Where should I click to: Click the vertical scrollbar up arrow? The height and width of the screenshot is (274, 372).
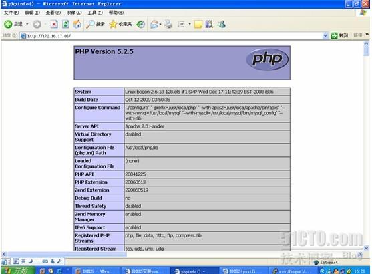click(366, 44)
